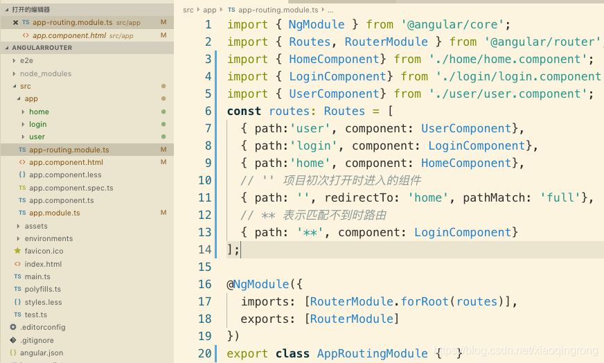Expand the login folder

coord(23,124)
